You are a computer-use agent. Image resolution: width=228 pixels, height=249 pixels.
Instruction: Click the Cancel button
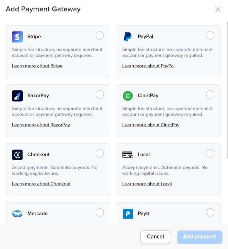pos(155,237)
